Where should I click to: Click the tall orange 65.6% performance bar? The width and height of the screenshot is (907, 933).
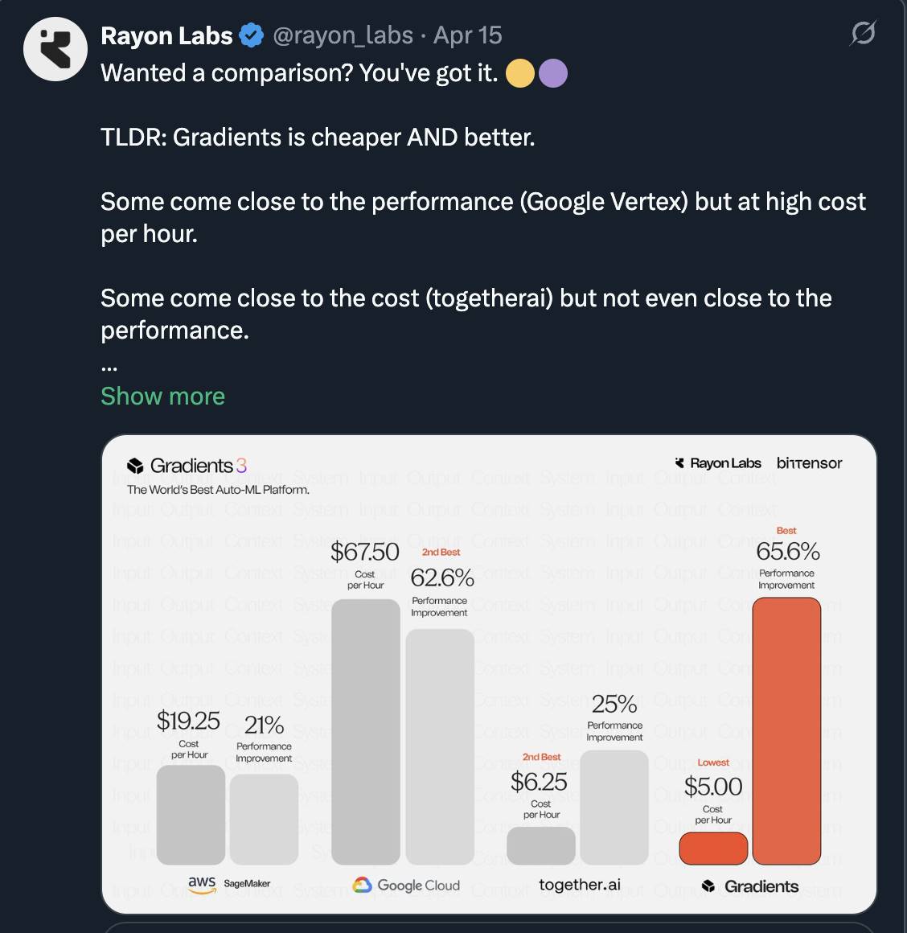(786, 731)
